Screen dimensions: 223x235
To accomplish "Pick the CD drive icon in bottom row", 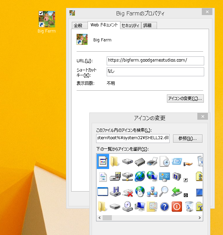I will (127, 207).
